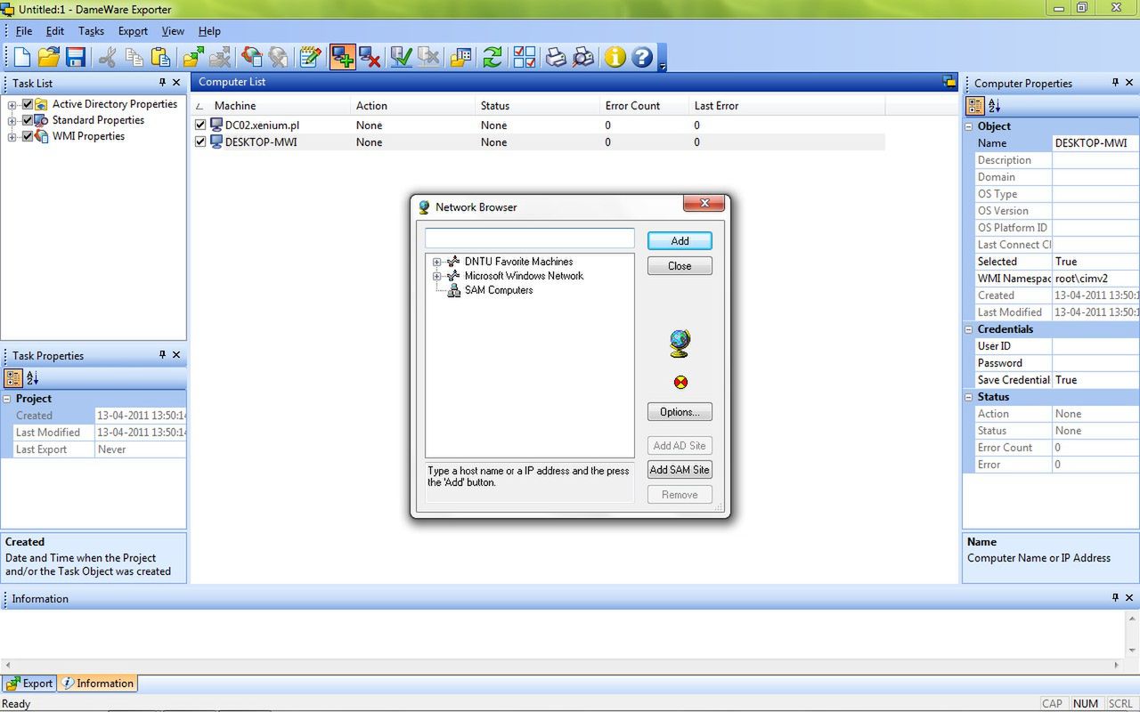
Task: Expand DNTU Favorite Machines node
Action: pos(437,263)
